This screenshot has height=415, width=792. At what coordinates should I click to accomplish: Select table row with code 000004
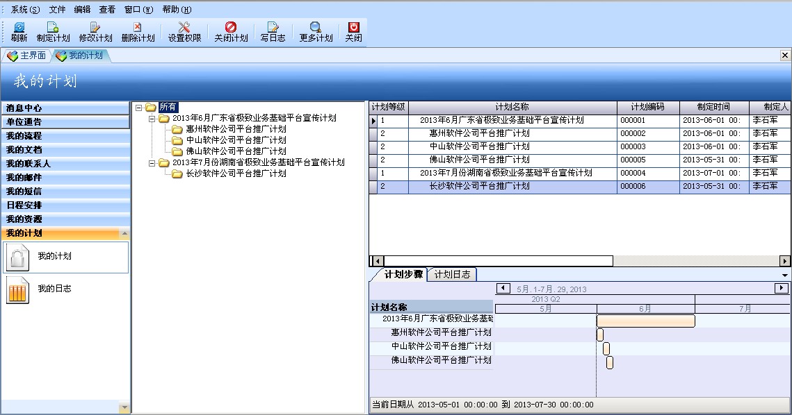(x=581, y=173)
